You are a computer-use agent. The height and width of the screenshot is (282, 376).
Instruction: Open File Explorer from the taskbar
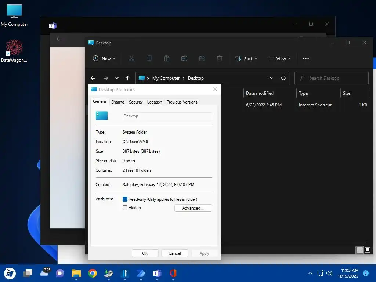point(76,273)
